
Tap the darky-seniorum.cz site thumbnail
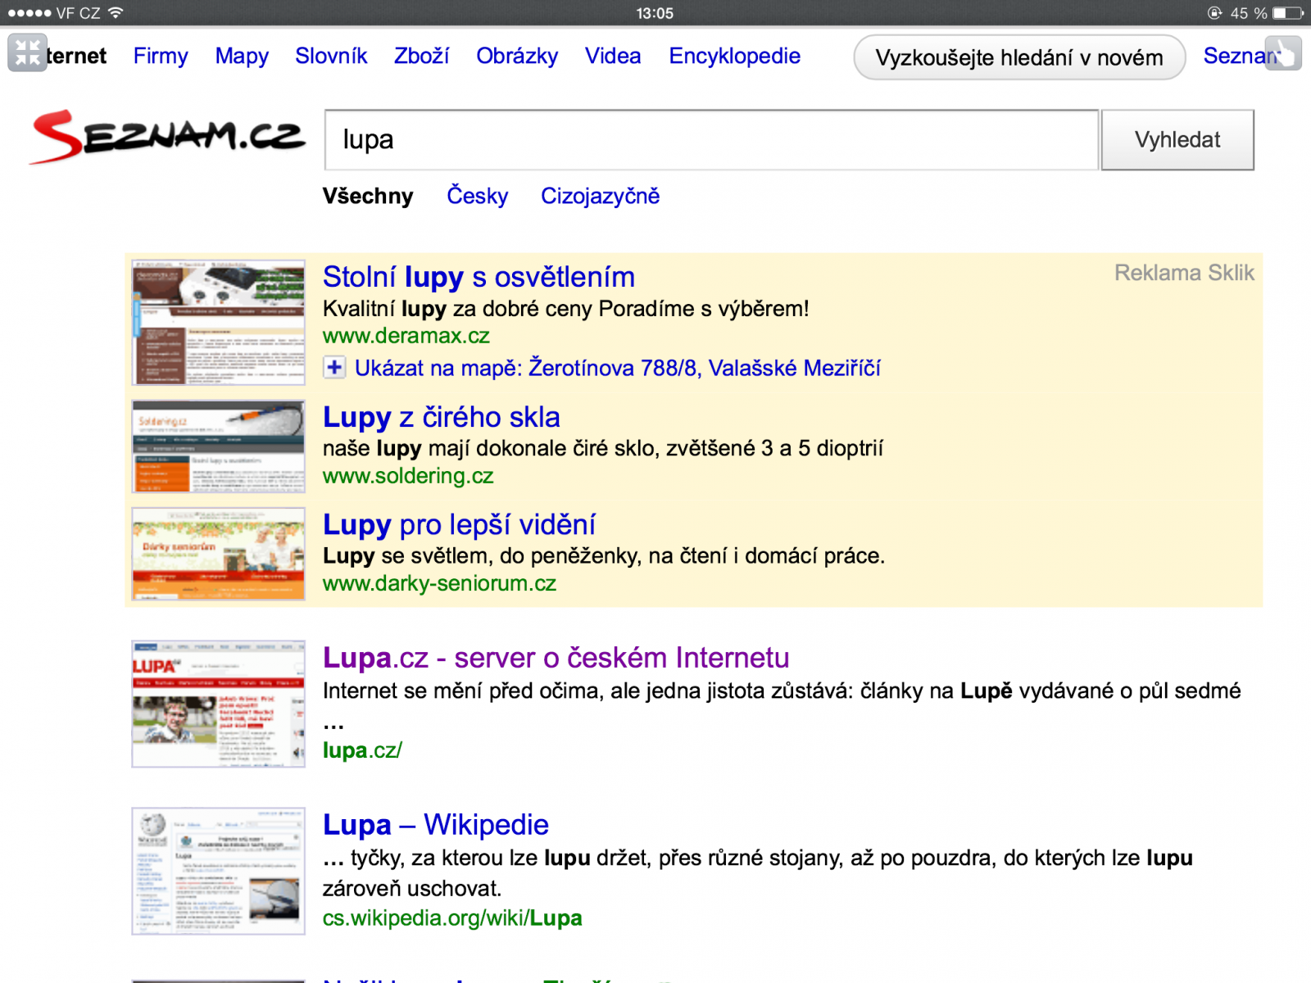tap(219, 555)
